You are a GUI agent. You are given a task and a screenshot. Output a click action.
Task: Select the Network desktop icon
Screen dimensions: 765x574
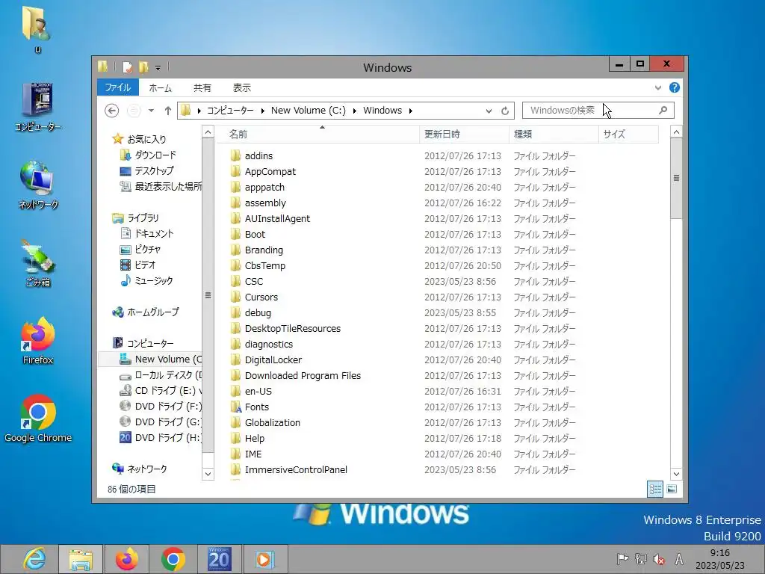(x=38, y=185)
